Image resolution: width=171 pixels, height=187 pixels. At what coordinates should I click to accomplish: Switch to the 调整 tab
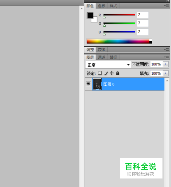(90, 50)
